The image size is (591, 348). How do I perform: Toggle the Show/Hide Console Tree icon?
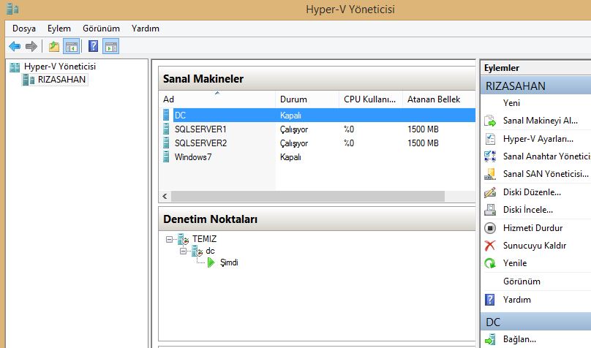[71, 47]
